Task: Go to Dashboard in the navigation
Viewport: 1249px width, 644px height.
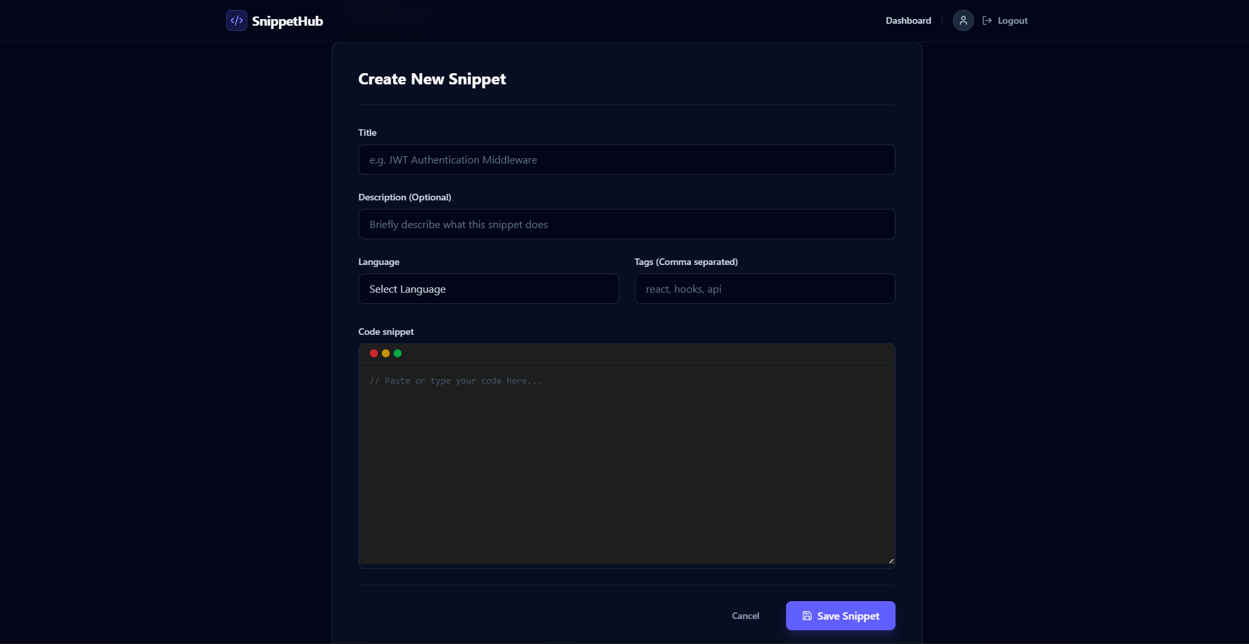Action: [908, 20]
